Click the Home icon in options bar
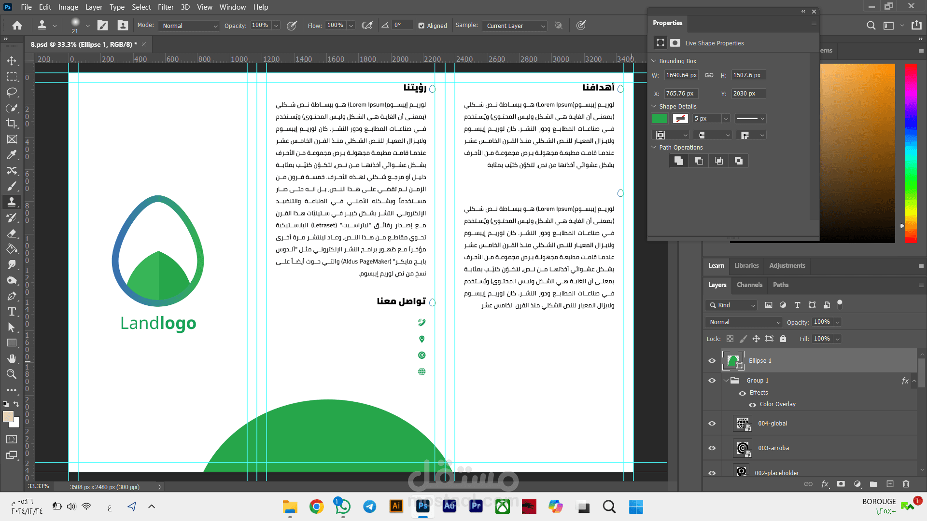 click(x=17, y=26)
